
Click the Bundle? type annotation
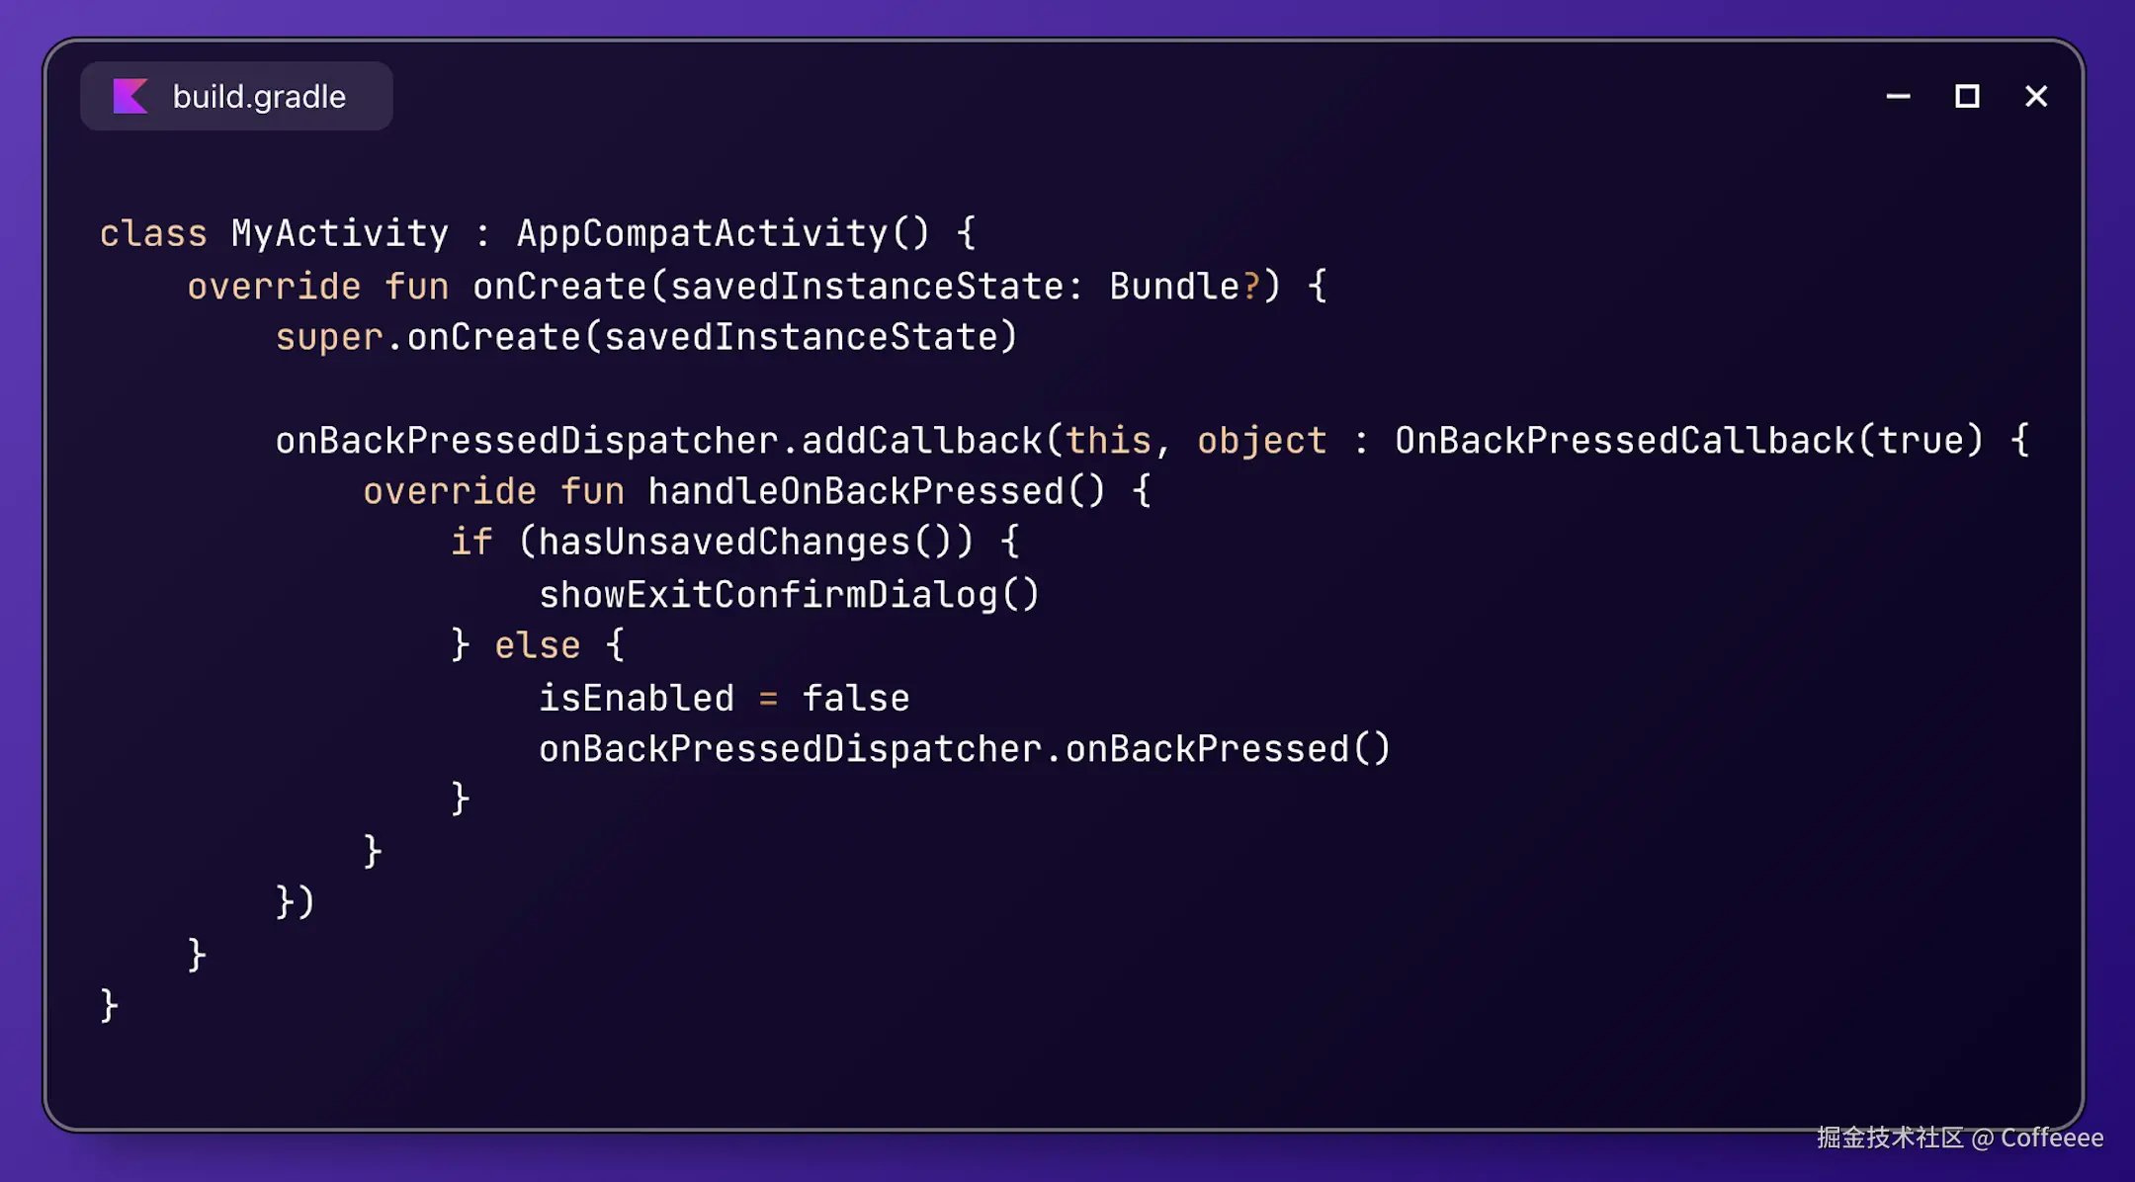(1185, 287)
